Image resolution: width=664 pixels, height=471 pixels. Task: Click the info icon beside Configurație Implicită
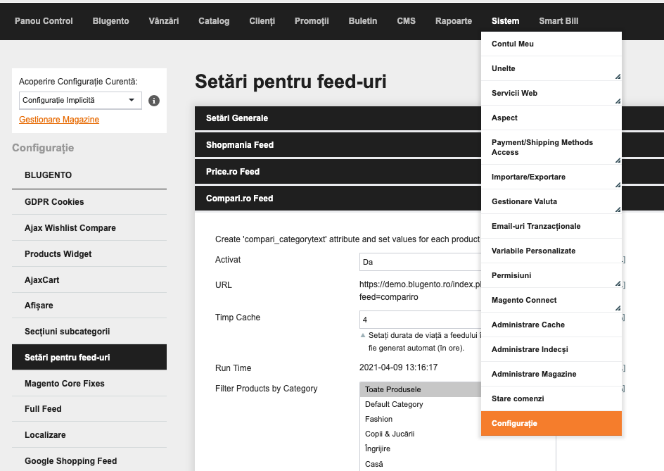click(x=154, y=101)
